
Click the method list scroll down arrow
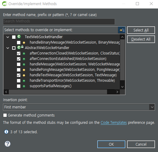click(x=122, y=87)
